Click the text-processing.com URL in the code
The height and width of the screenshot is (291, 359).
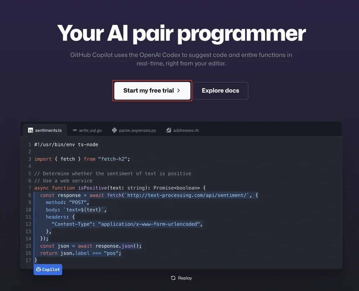coord(187,195)
